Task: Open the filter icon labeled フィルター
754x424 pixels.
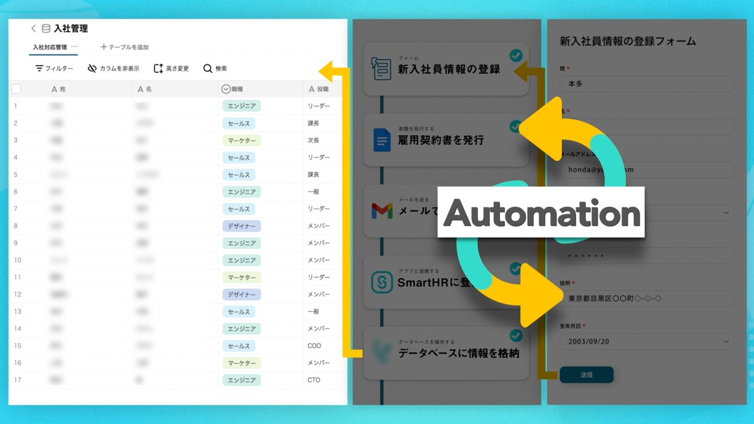Action: tap(39, 69)
